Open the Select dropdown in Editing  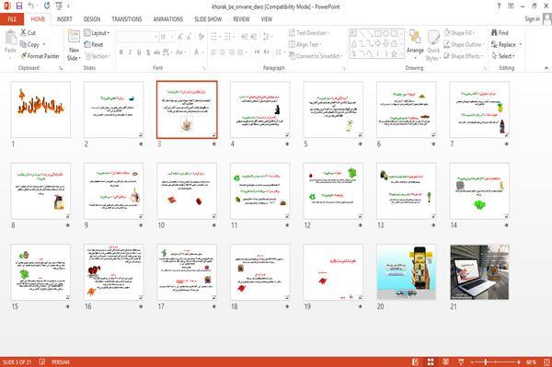tap(503, 56)
